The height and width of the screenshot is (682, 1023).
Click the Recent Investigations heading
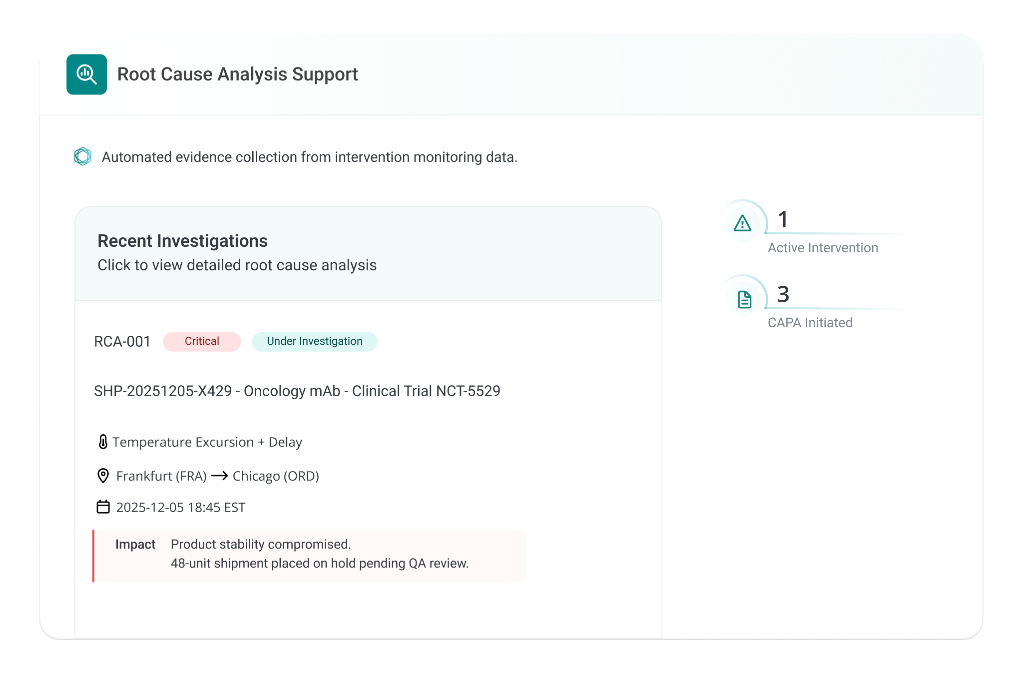tap(182, 241)
